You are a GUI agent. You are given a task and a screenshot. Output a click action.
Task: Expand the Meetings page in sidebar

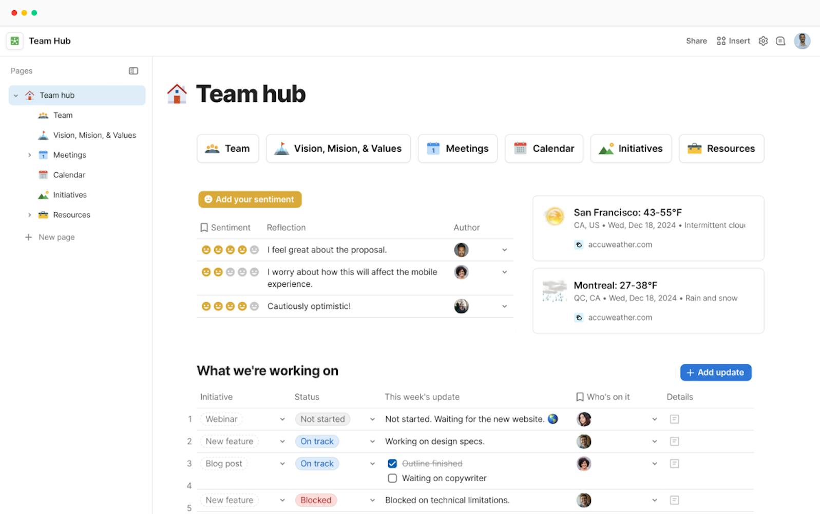point(29,155)
